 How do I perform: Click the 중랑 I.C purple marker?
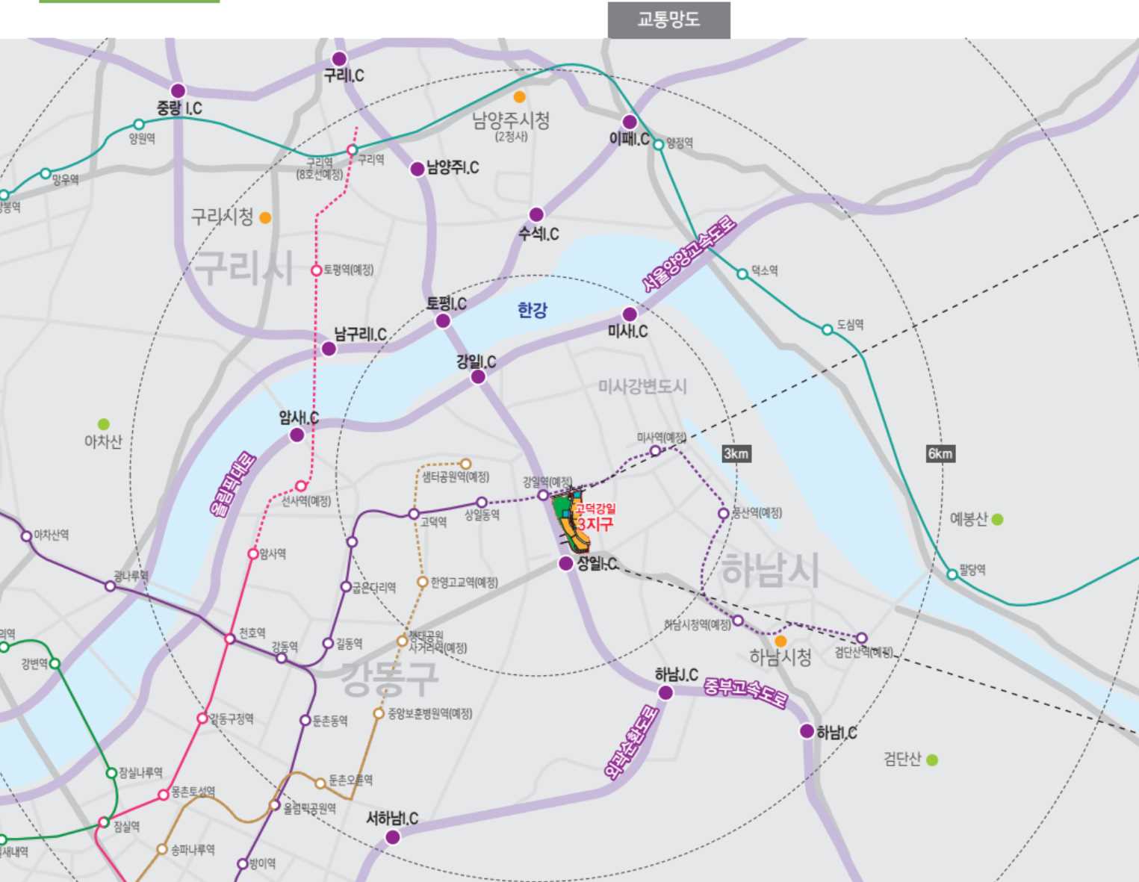tap(178, 91)
